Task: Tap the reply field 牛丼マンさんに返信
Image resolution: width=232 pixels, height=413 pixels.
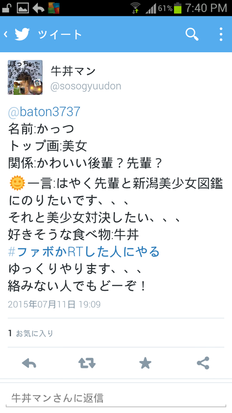Action: click(116, 398)
